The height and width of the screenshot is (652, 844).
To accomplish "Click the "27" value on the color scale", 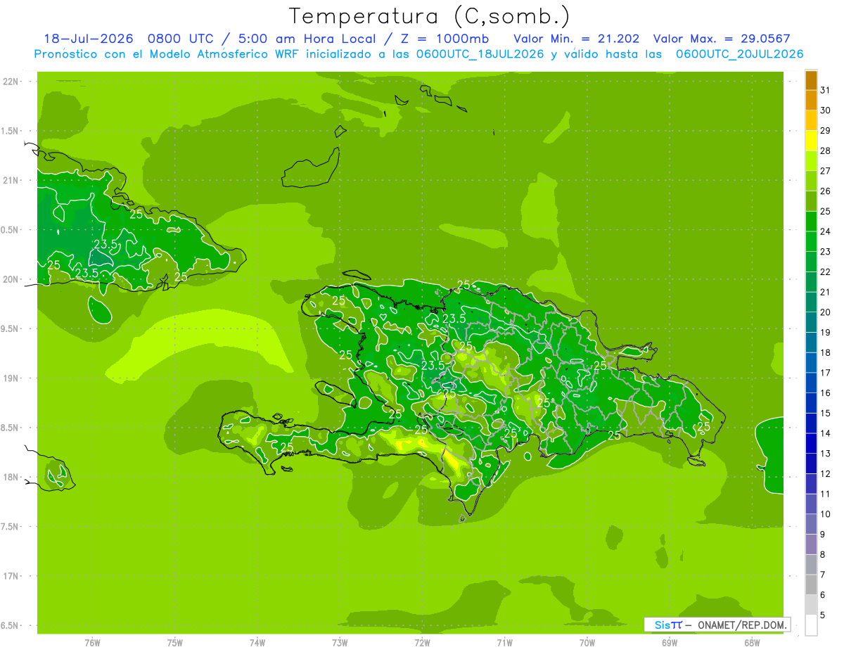I will point(825,171).
